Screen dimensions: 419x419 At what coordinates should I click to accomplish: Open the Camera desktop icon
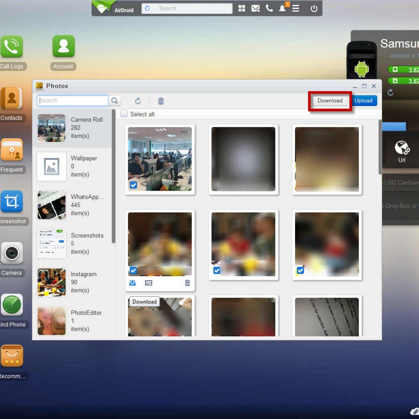11,253
